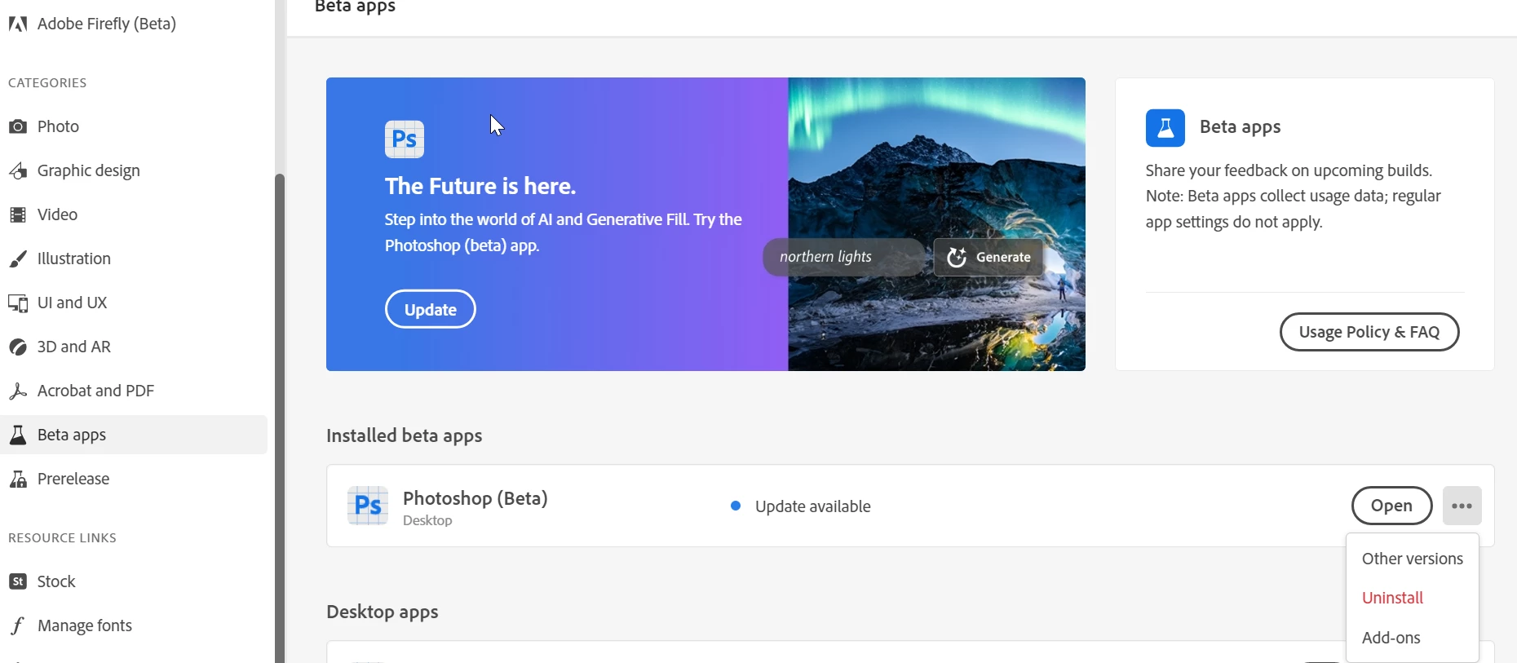1517x663 pixels.
Task: Open Photoshop (Beta) with the Open button
Action: point(1391,506)
